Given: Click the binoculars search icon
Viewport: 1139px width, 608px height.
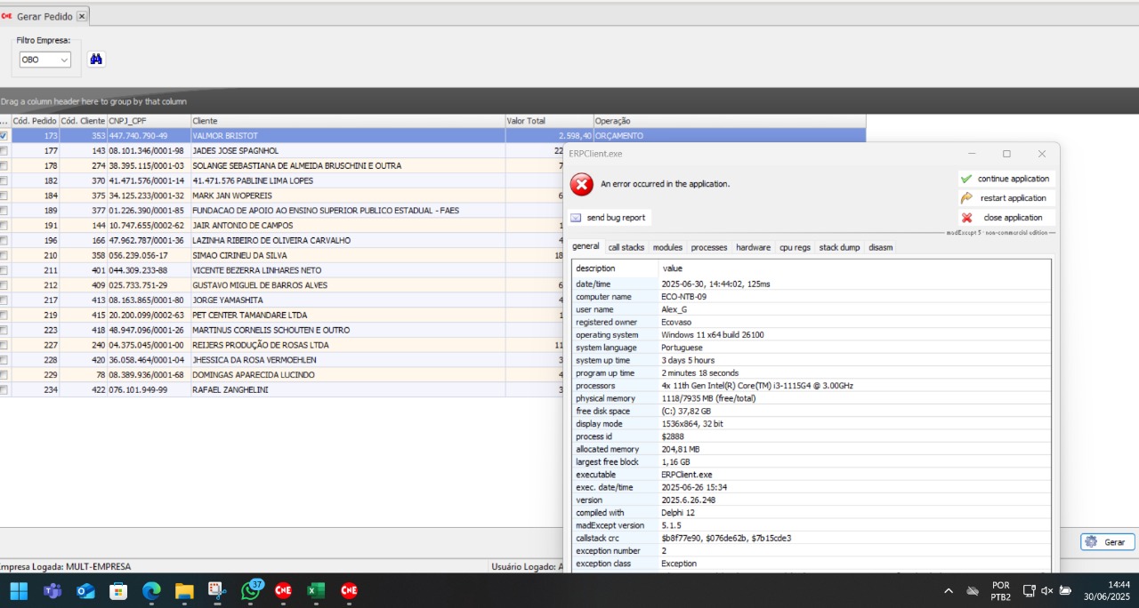Looking at the screenshot, I should pyautogui.click(x=97, y=60).
